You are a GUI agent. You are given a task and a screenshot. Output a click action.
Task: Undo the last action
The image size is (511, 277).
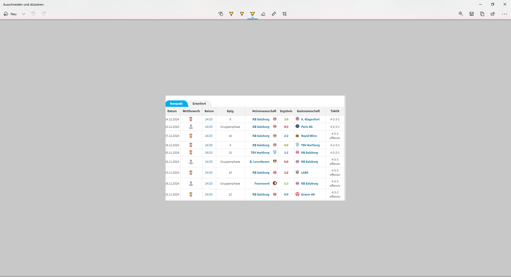coord(33,14)
